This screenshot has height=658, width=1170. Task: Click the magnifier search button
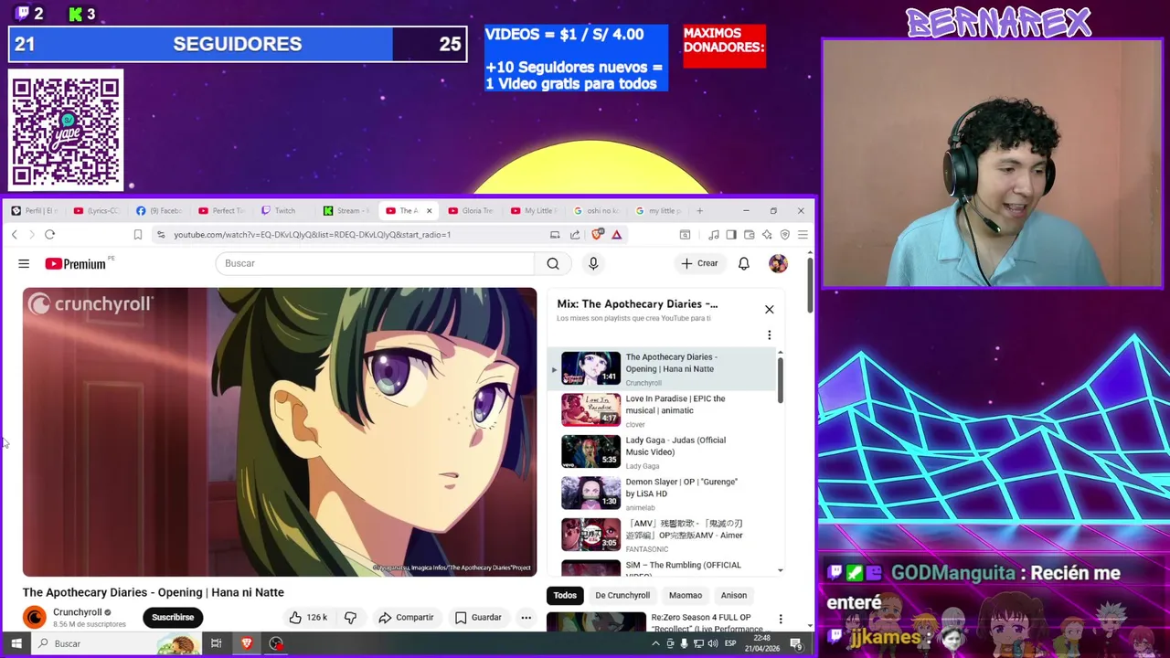[x=553, y=263]
